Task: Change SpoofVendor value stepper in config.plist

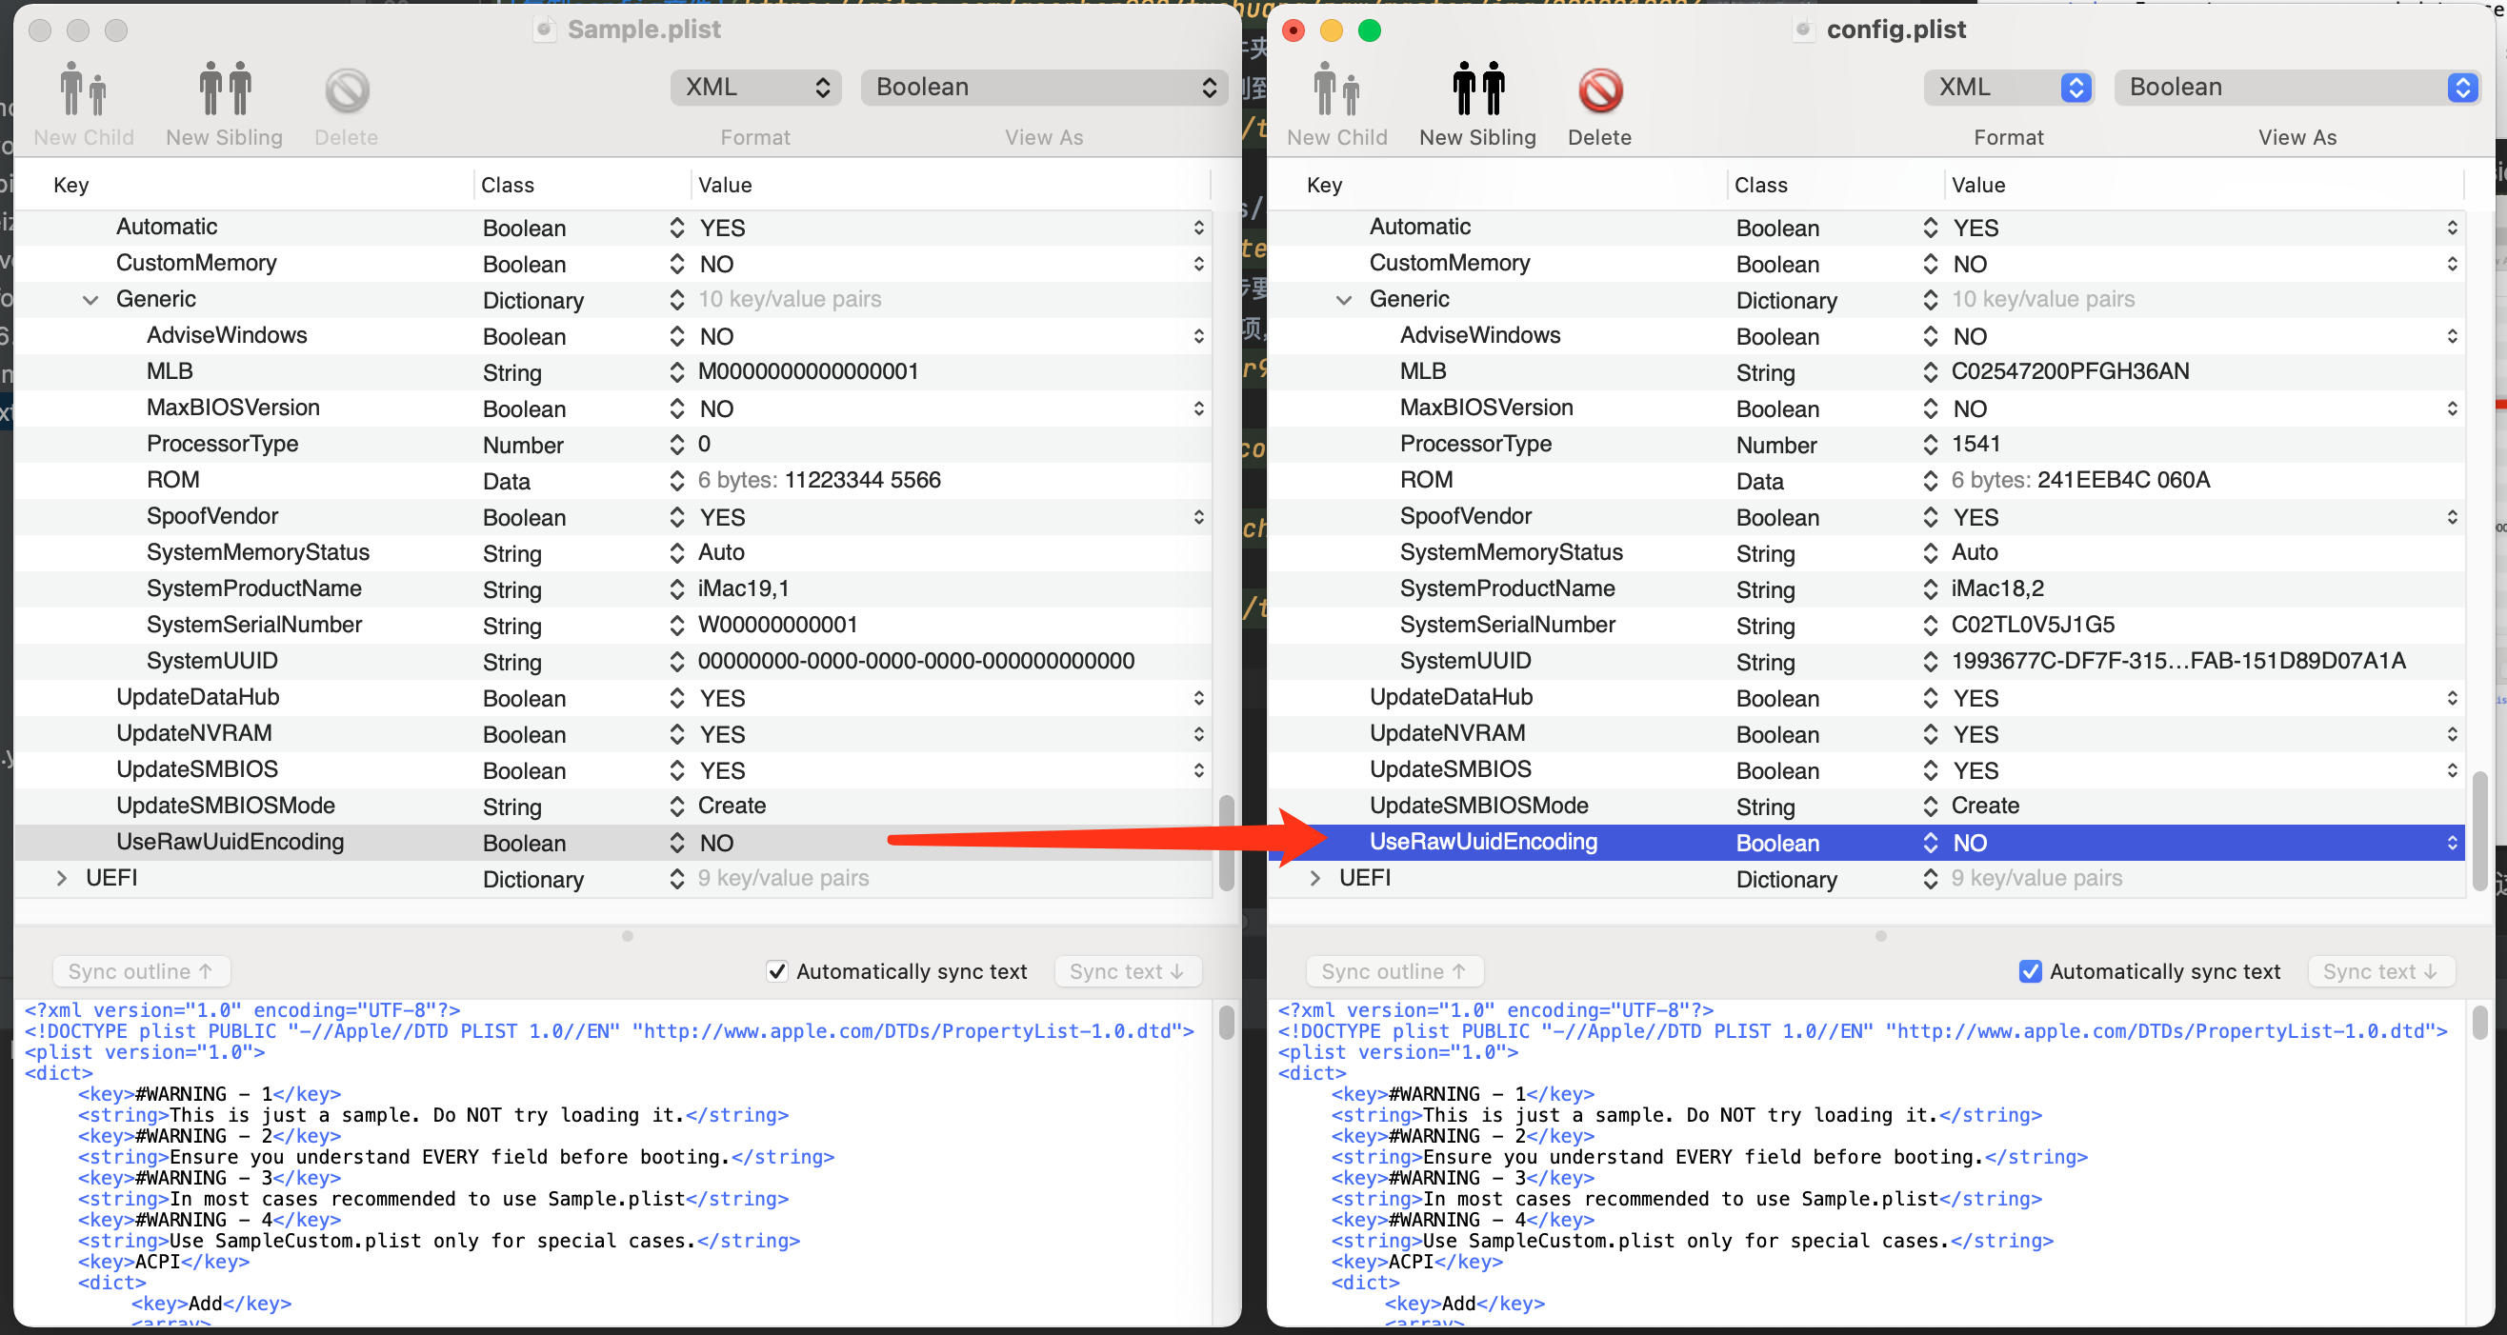Action: pos(2452,517)
